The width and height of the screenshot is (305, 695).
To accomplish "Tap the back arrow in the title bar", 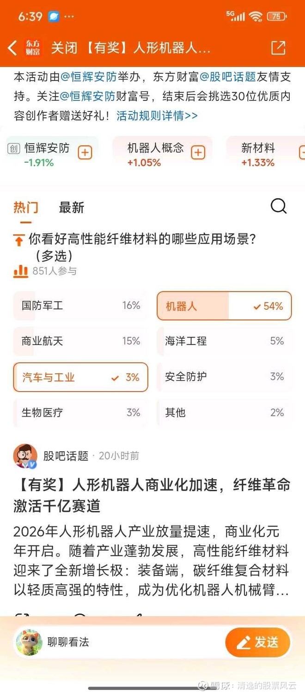I will pyautogui.click(x=12, y=48).
